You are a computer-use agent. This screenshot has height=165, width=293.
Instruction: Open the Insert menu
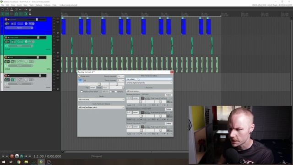19,5
